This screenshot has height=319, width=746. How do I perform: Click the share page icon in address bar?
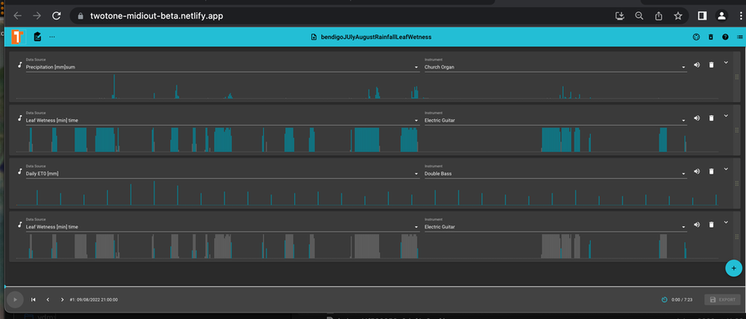pos(659,16)
